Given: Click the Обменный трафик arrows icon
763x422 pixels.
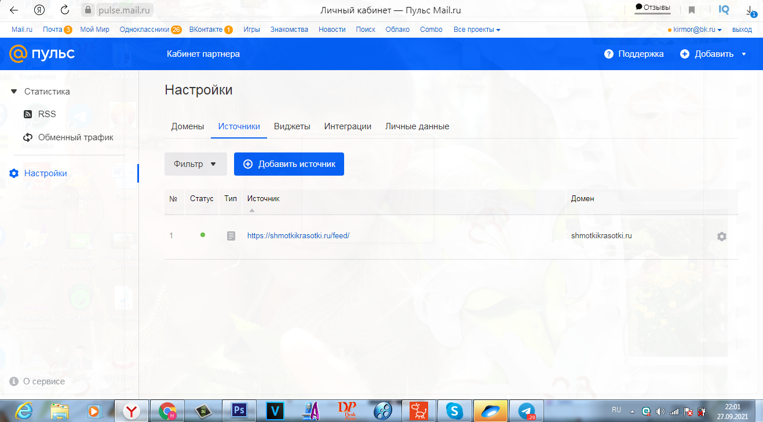Looking at the screenshot, I should [x=28, y=137].
